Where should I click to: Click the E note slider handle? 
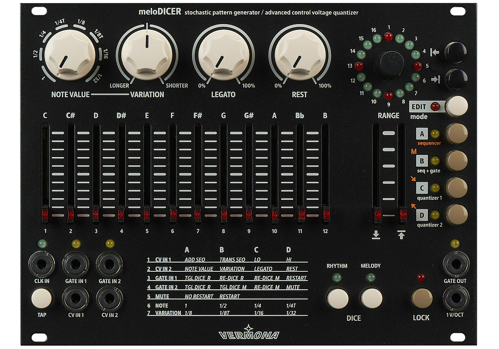point(147,214)
